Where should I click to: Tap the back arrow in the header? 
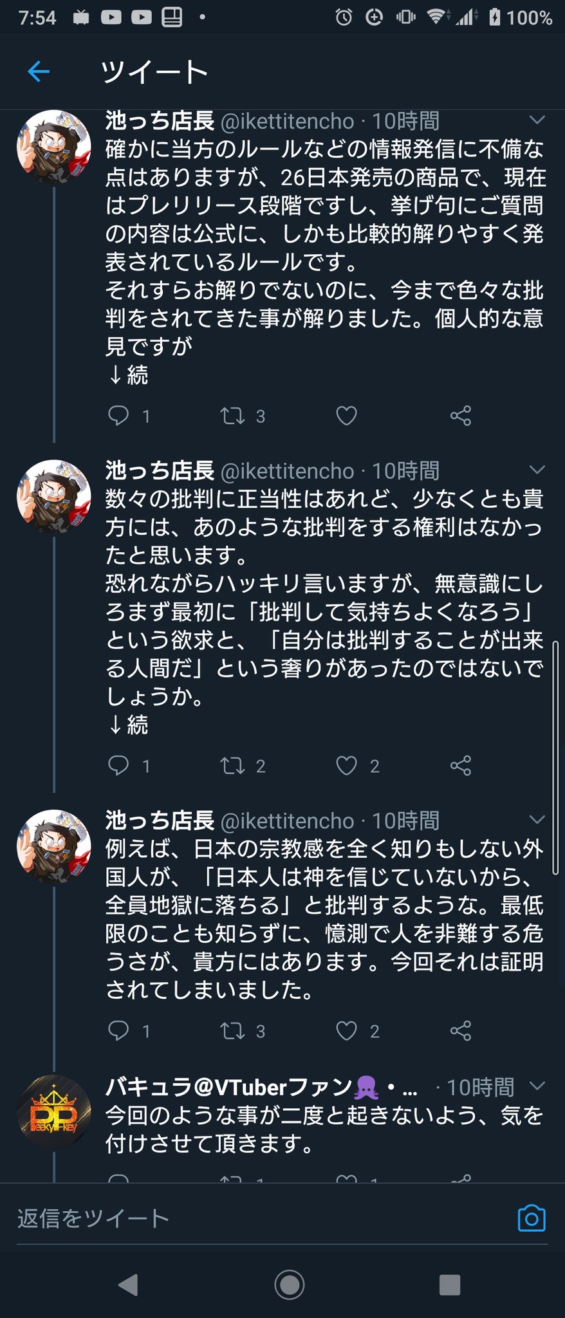coord(39,71)
